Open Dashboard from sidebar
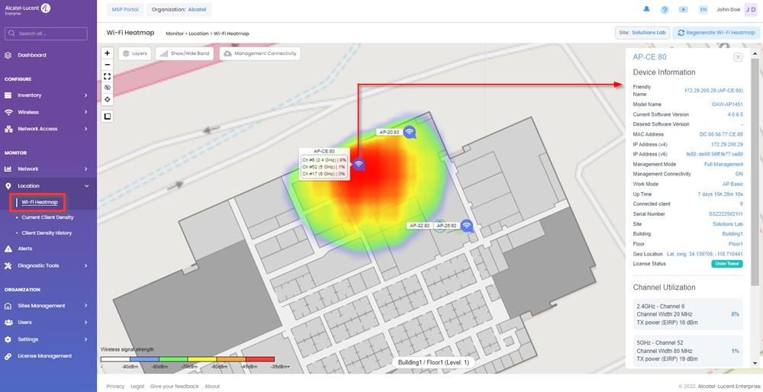The image size is (763, 392). (x=32, y=56)
